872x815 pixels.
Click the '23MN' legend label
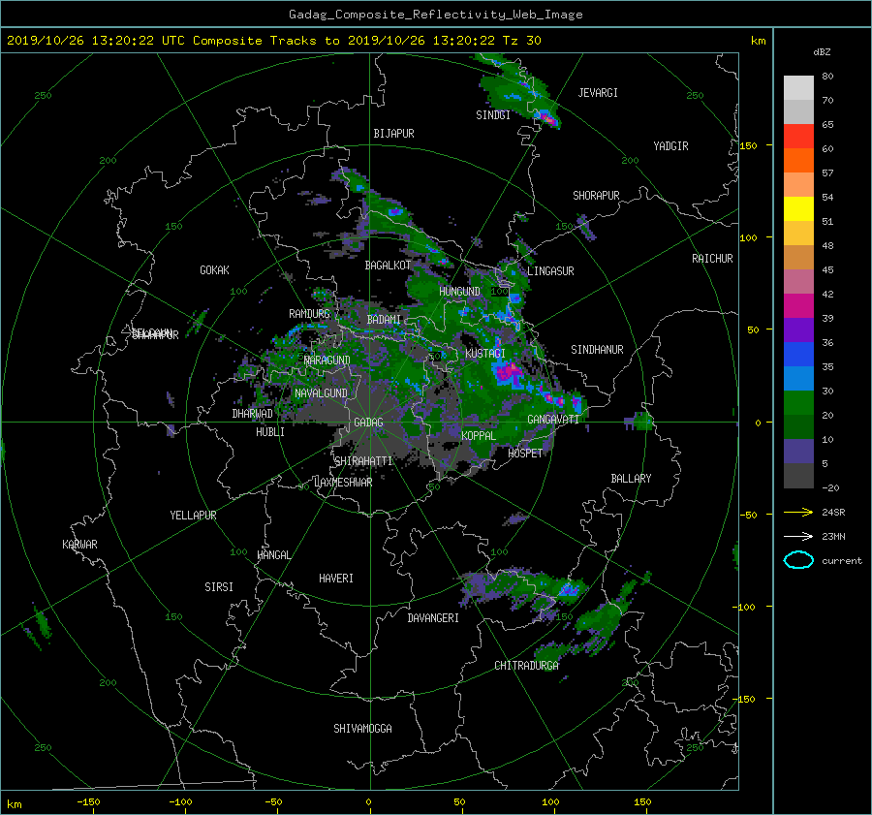tap(833, 537)
